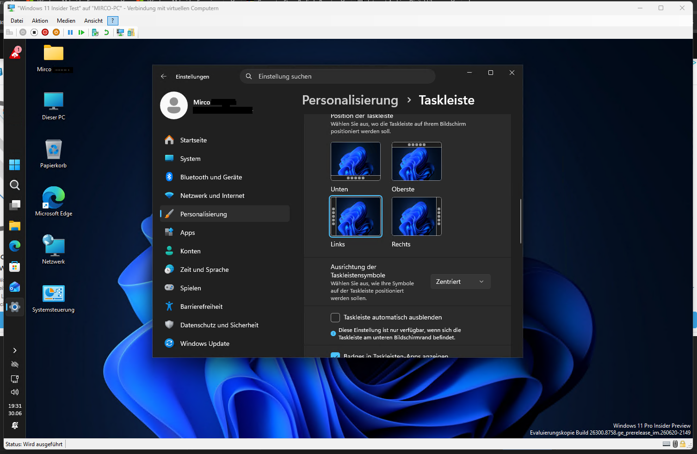Screen dimensions: 697x454
Task: Toggle Taskleiste automatisch ausblenden checkbox
Action: pyautogui.click(x=335, y=317)
